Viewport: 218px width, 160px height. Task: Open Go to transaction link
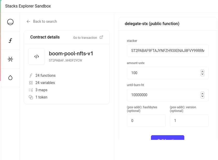click(85, 37)
